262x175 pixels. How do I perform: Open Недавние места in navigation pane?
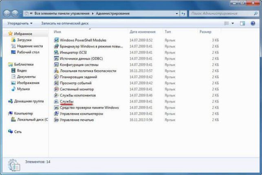pyautogui.click(x=30, y=46)
